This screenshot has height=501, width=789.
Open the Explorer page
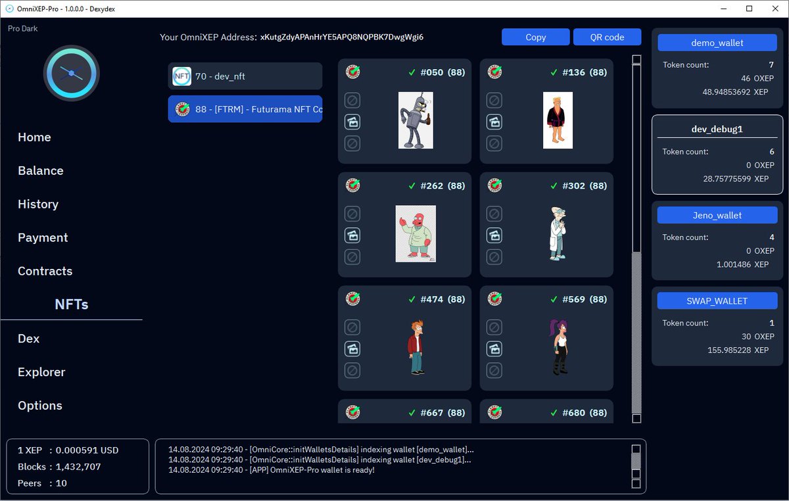click(x=41, y=371)
